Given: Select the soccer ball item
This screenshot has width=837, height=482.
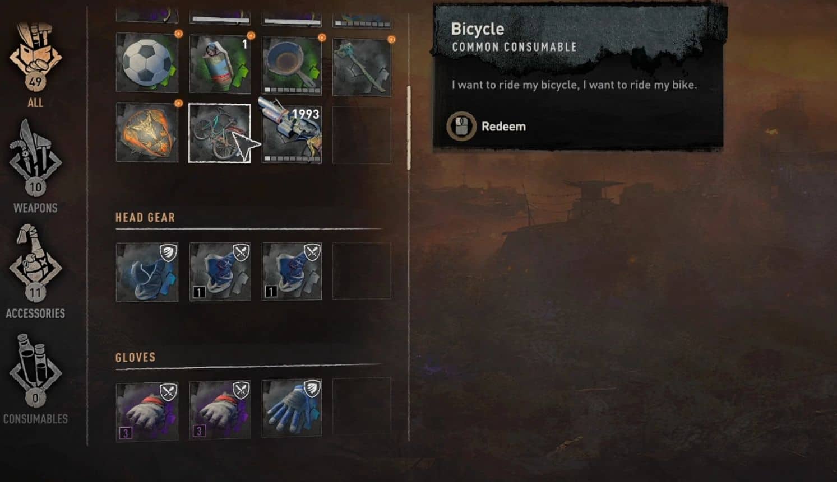Looking at the screenshot, I should [147, 62].
